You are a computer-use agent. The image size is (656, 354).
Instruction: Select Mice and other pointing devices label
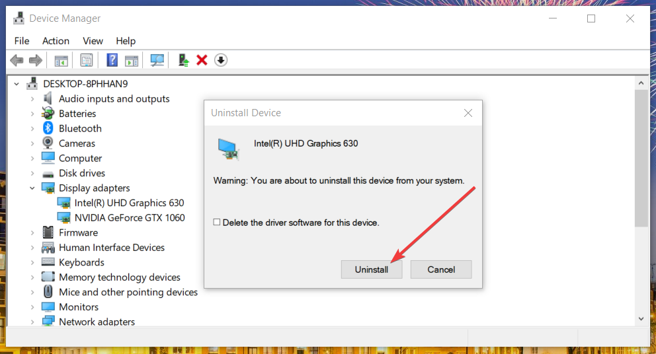tap(128, 292)
